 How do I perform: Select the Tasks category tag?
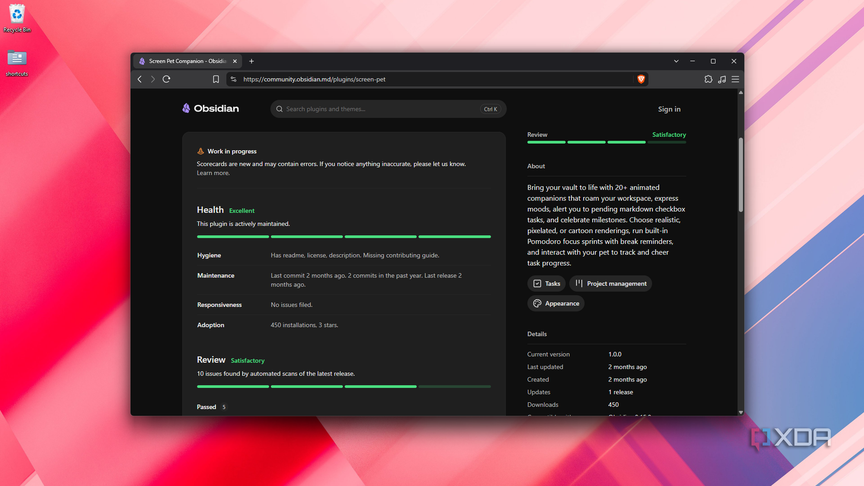coord(546,283)
